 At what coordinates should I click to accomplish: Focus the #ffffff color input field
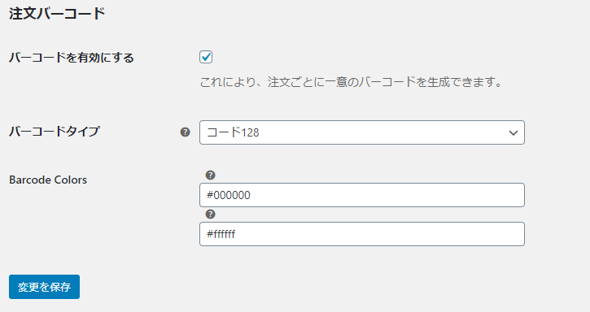[362, 234]
